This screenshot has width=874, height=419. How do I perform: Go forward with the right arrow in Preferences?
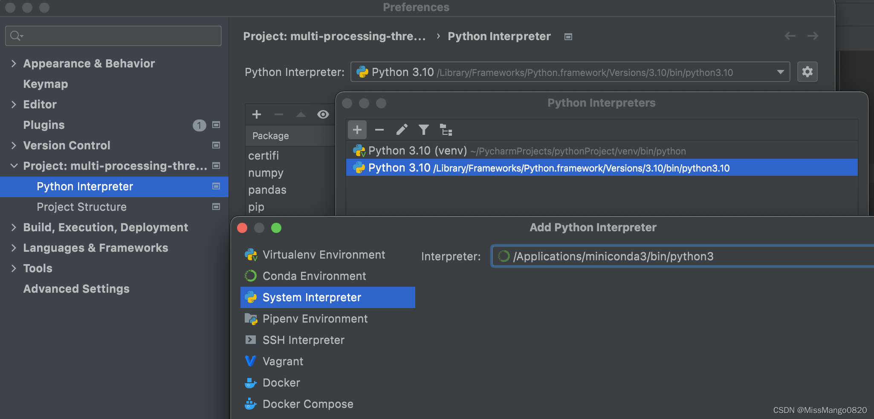pos(813,36)
